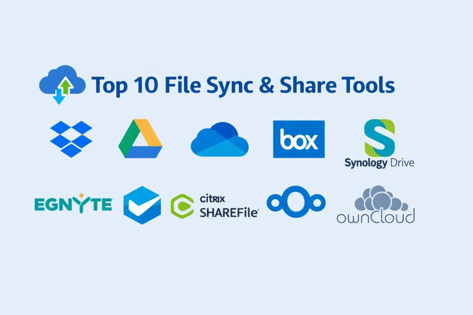The height and width of the screenshot is (315, 473).
Task: Select the Google Drive triangle logo
Action: coord(140,139)
